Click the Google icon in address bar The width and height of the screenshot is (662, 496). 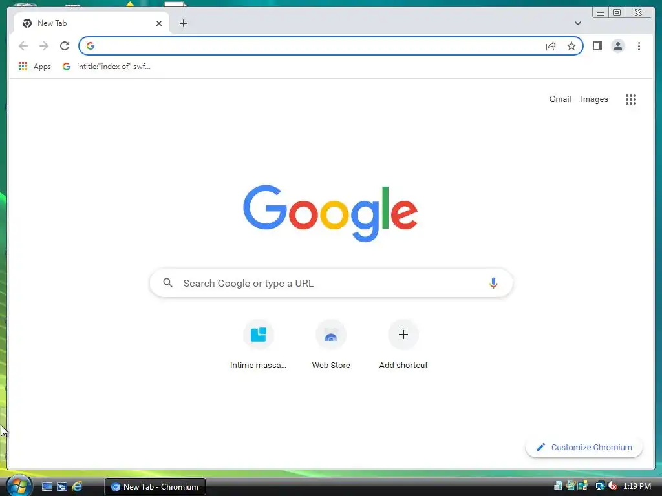coord(91,46)
